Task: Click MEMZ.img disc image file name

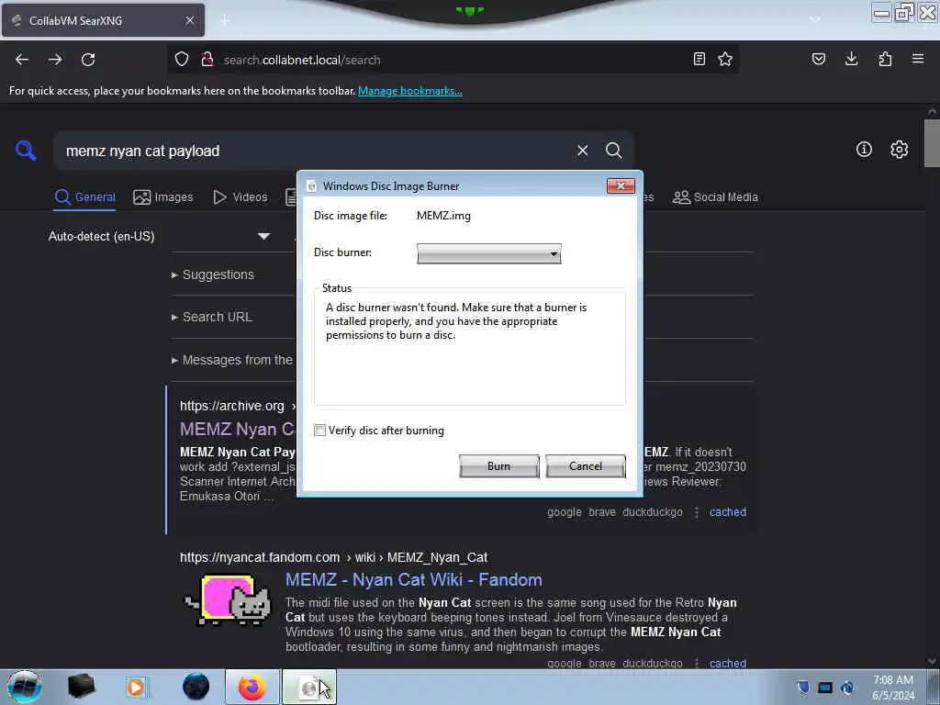Action: [x=443, y=216]
